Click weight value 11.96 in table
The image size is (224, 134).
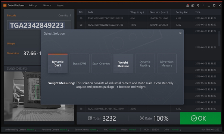(x=133, y=25)
